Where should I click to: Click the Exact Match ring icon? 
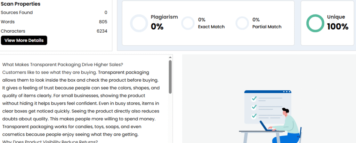187,23
